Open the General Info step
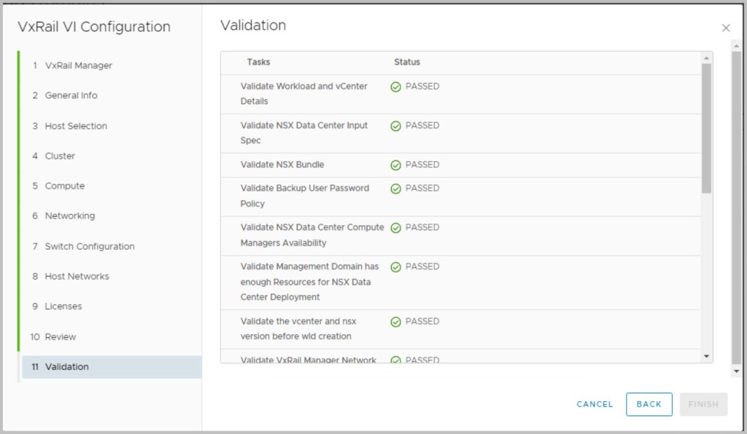Screen dimensions: 747x434 click(71, 95)
